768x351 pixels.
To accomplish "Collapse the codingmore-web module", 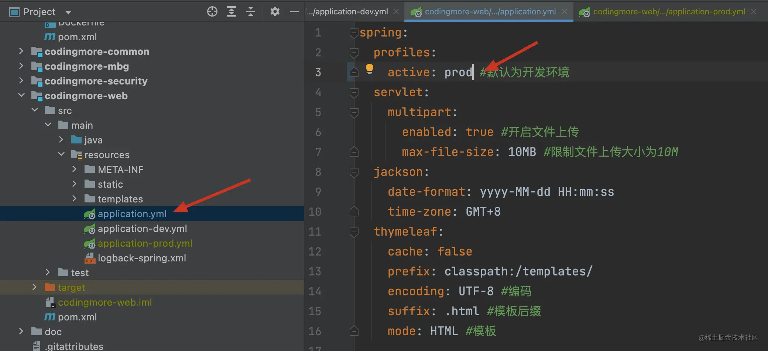I will click(x=21, y=95).
